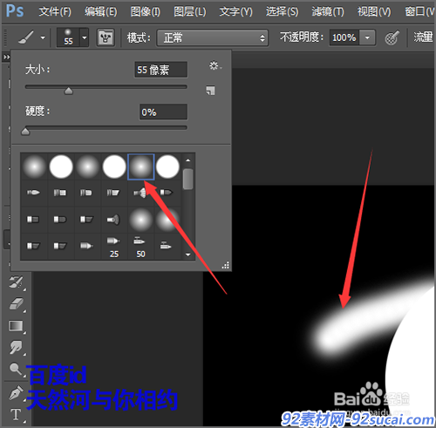Open the opacity slider dropdown arrow
Image resolution: width=436 pixels, height=428 pixels.
click(x=367, y=37)
